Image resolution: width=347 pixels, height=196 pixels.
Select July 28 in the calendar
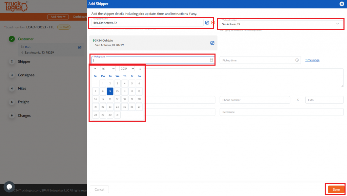point(95,115)
